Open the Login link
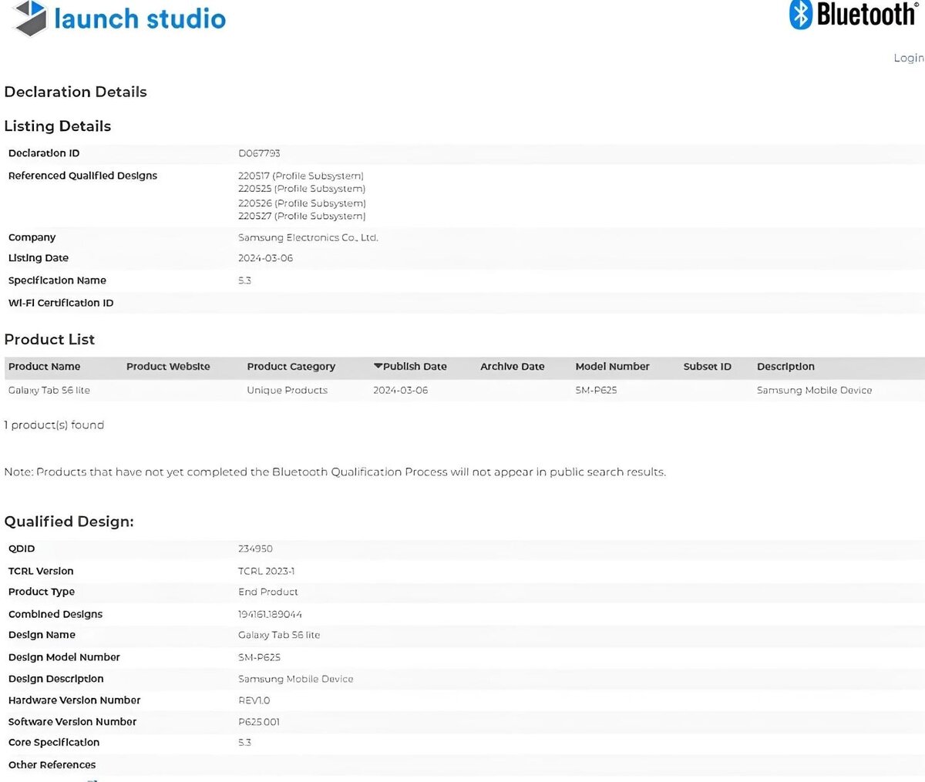This screenshot has width=925, height=782. coord(909,58)
